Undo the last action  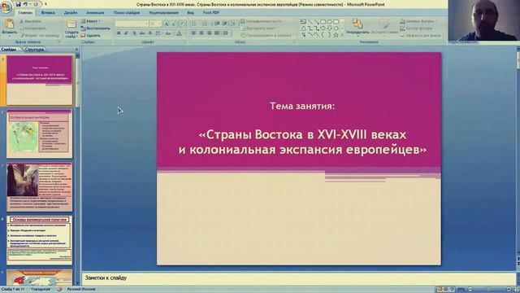pyautogui.click(x=25, y=4)
